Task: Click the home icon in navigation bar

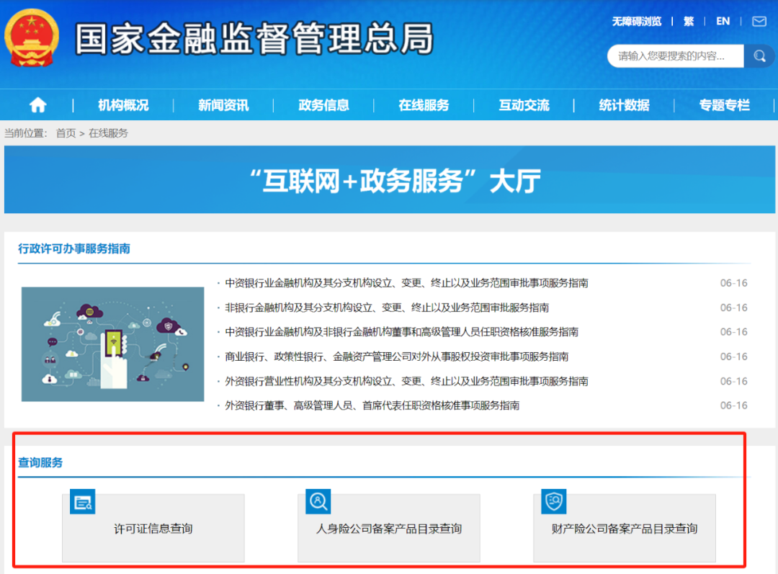Action: tap(37, 104)
